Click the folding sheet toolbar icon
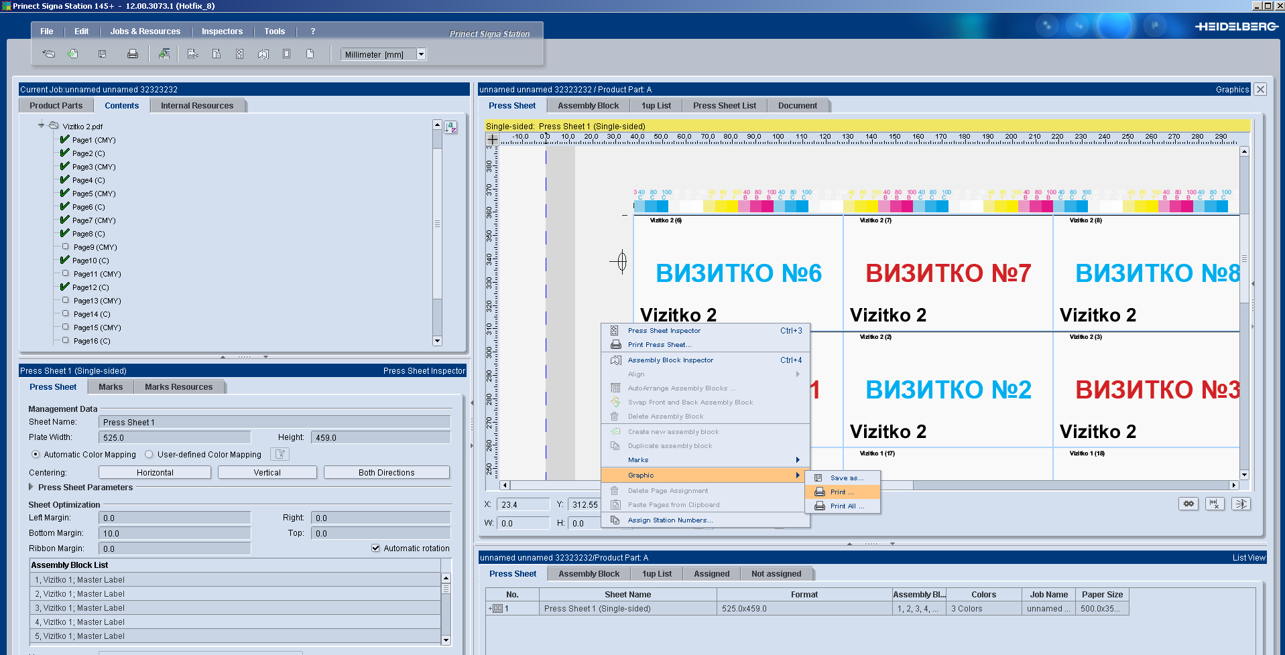 (x=263, y=54)
